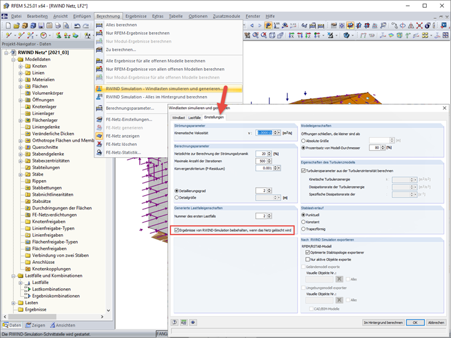
Task: Click the Alles berechnen menu icon
Action: pyautogui.click(x=99, y=25)
